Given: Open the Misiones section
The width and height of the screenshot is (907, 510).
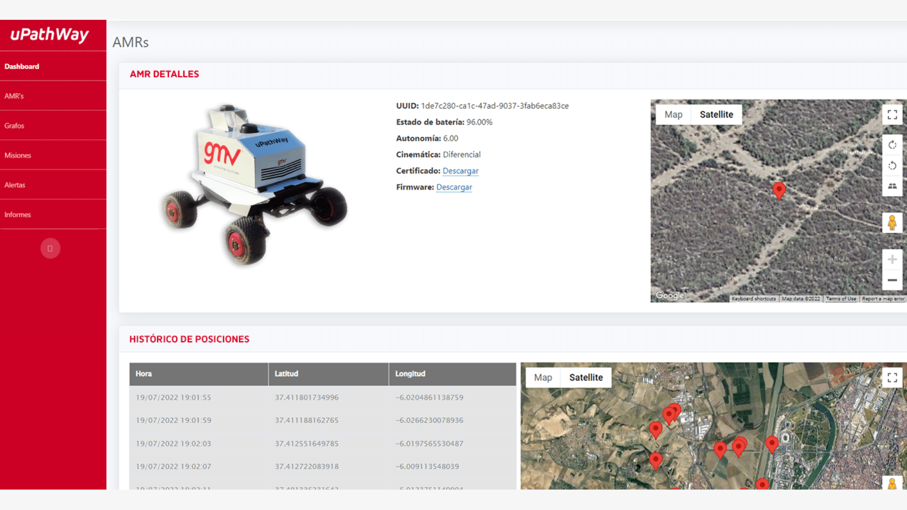Looking at the screenshot, I should point(18,155).
